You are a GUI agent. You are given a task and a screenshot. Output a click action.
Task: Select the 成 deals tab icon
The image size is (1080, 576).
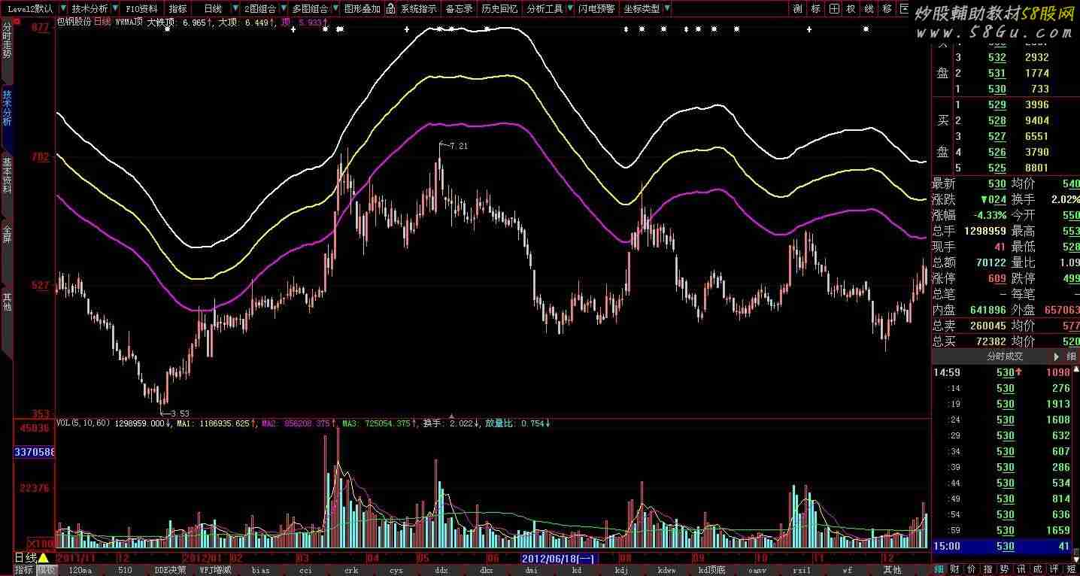(1038, 569)
